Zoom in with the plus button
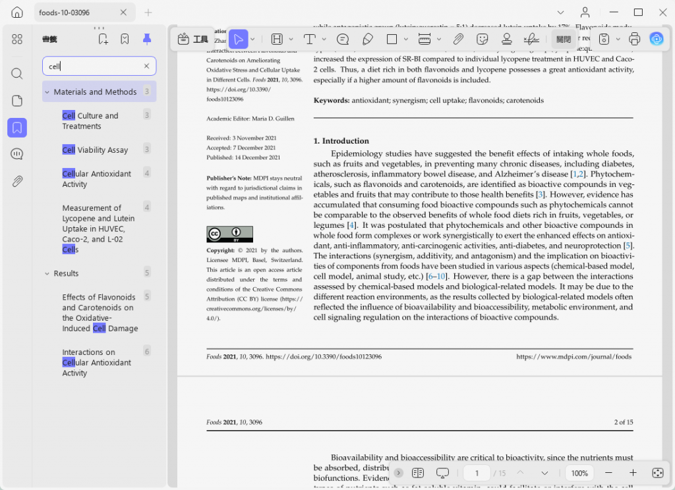Viewport: 675px width, 490px height. pyautogui.click(x=633, y=473)
